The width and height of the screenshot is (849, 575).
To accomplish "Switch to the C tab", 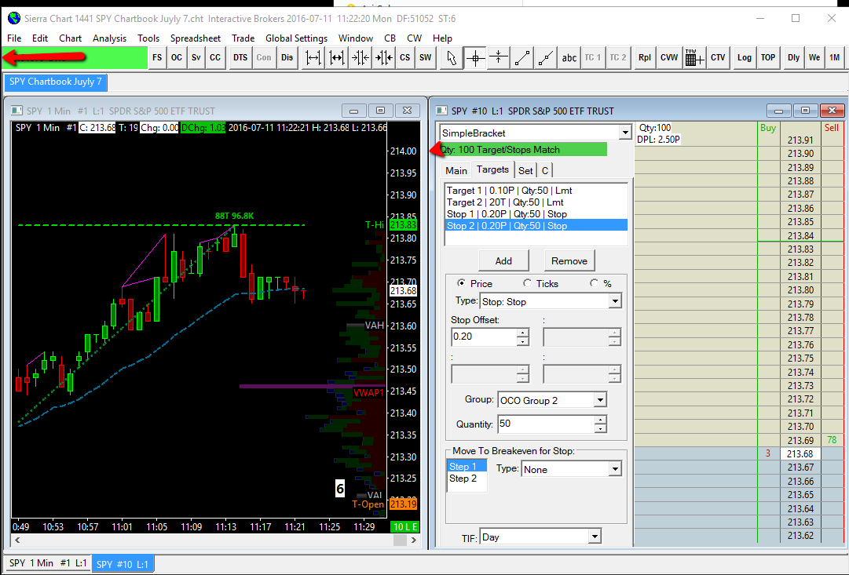I will pyautogui.click(x=545, y=170).
